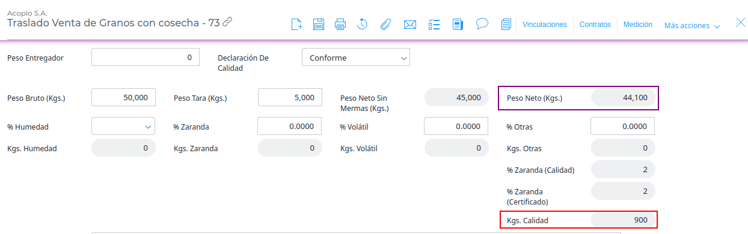748x234 pixels.
Task: Open the Contratos link
Action: click(x=595, y=25)
